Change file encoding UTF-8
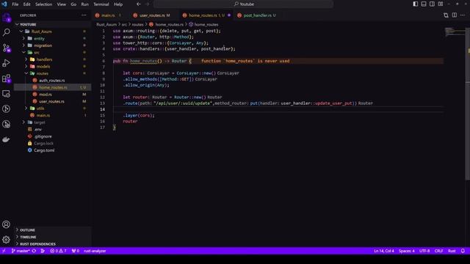 [x=424, y=251]
